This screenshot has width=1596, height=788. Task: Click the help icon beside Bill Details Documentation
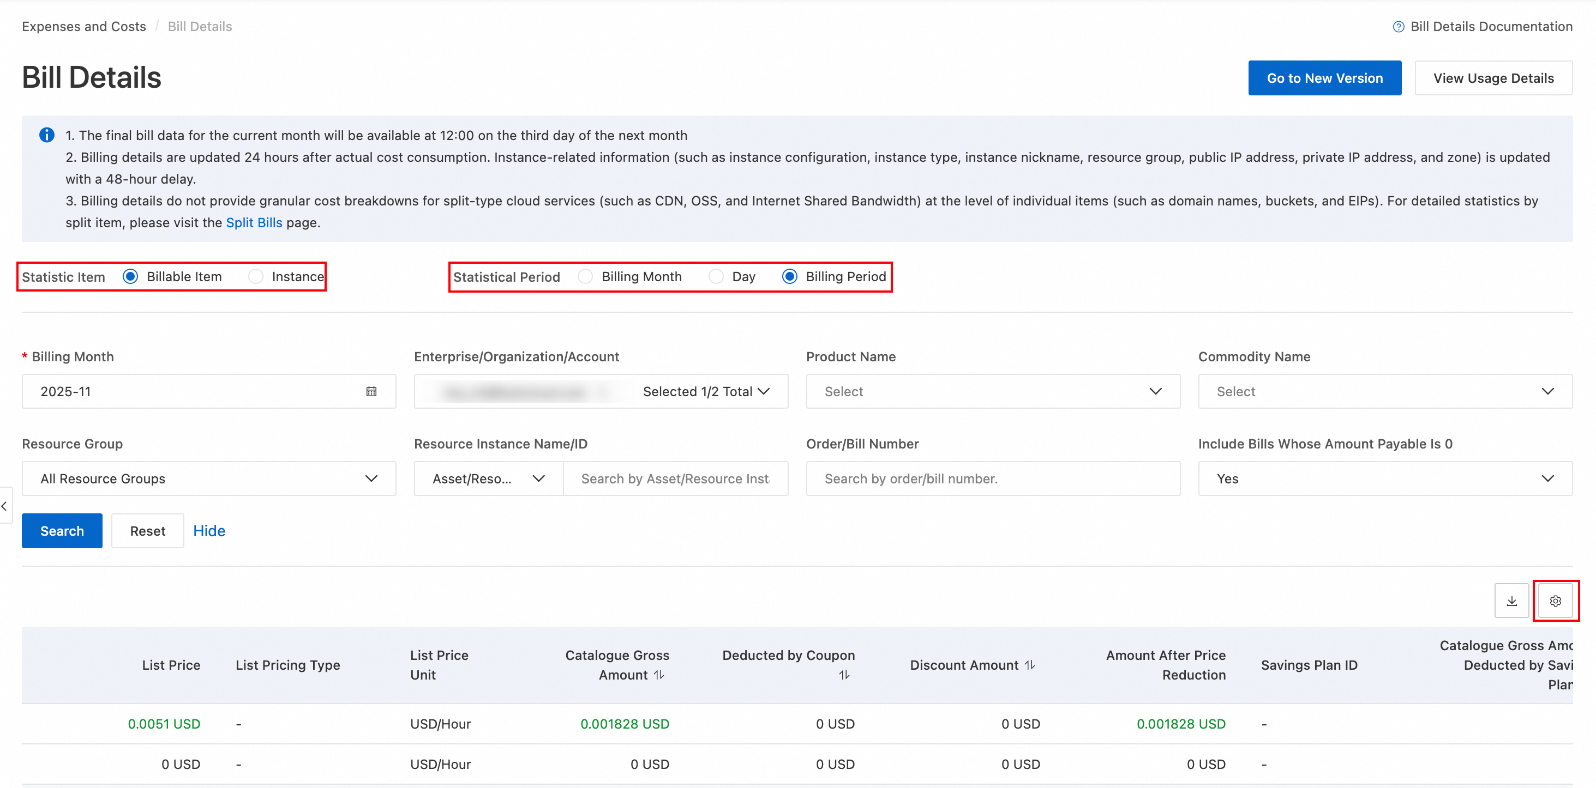coord(1398,27)
